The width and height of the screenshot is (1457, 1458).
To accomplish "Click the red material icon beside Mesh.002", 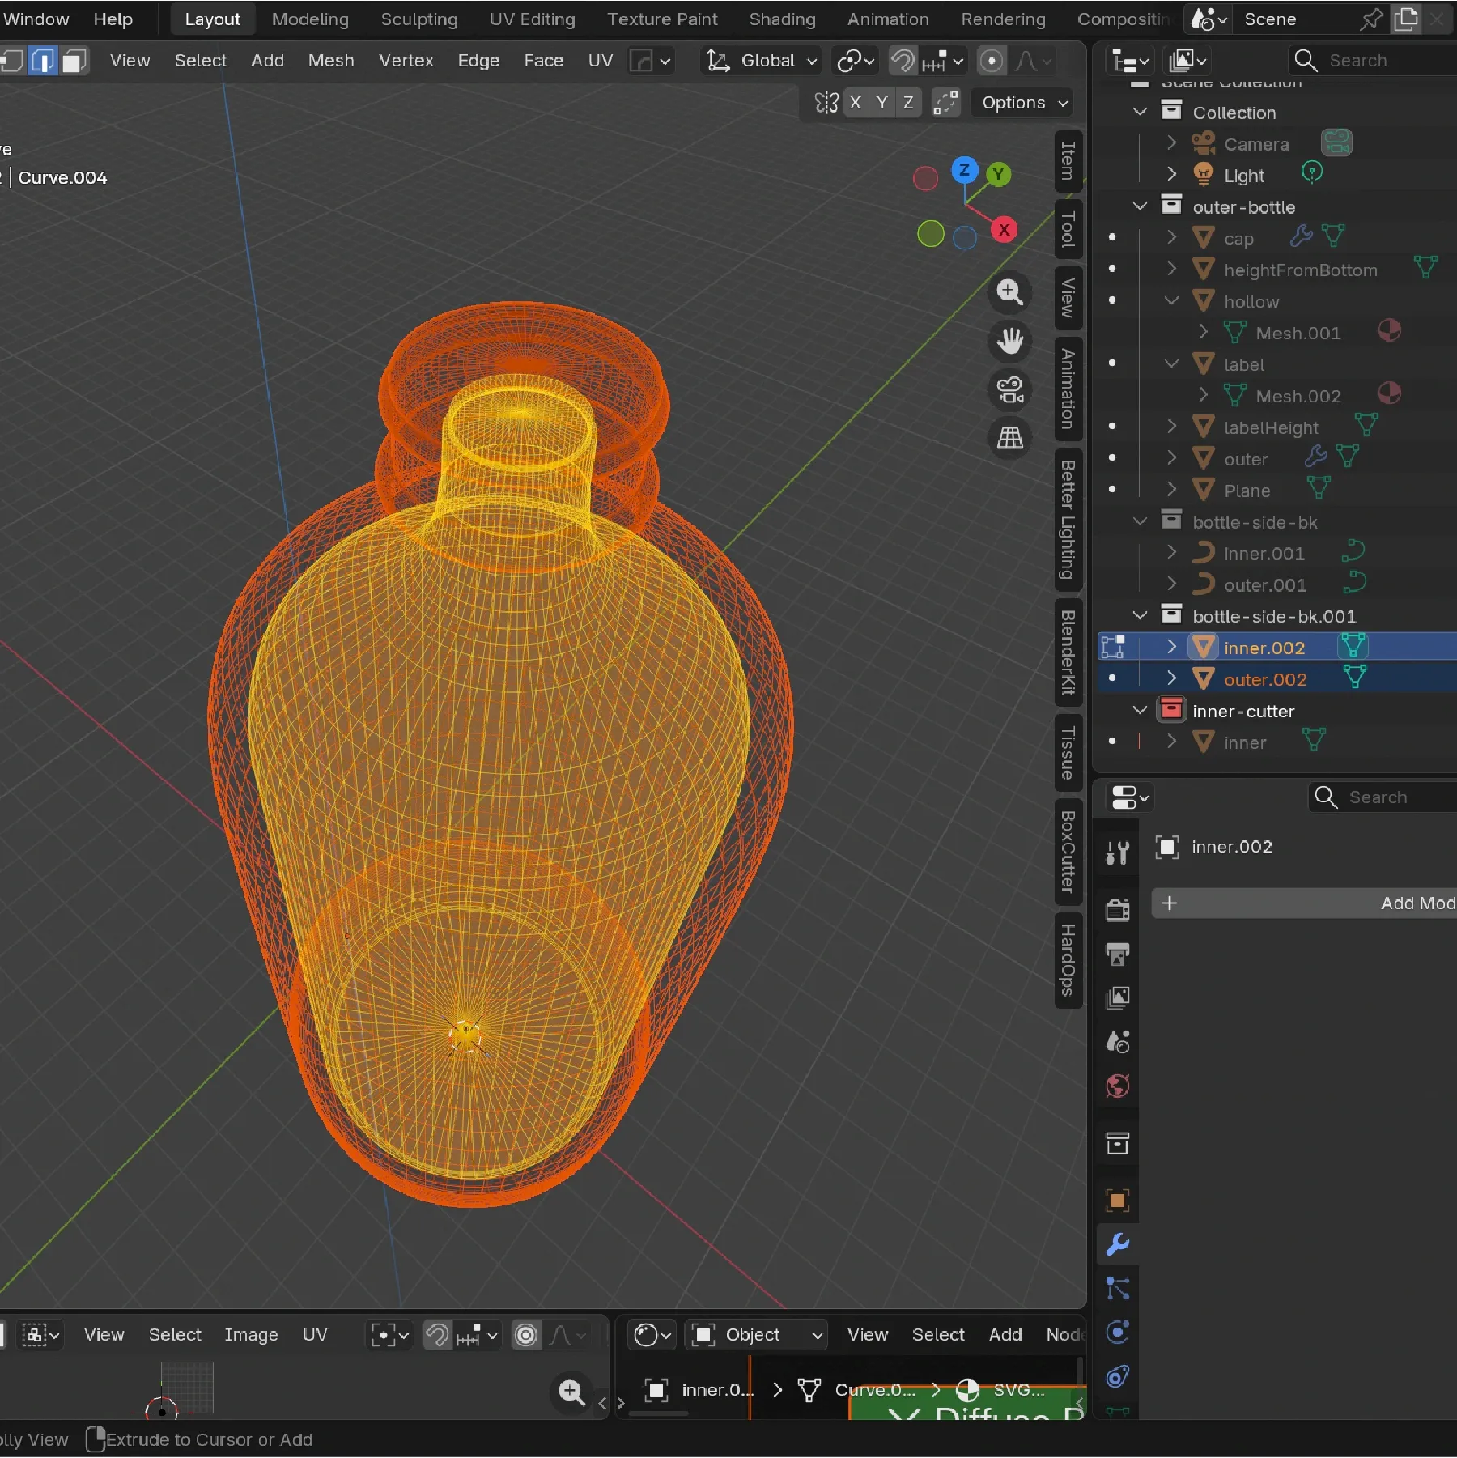I will (1391, 395).
